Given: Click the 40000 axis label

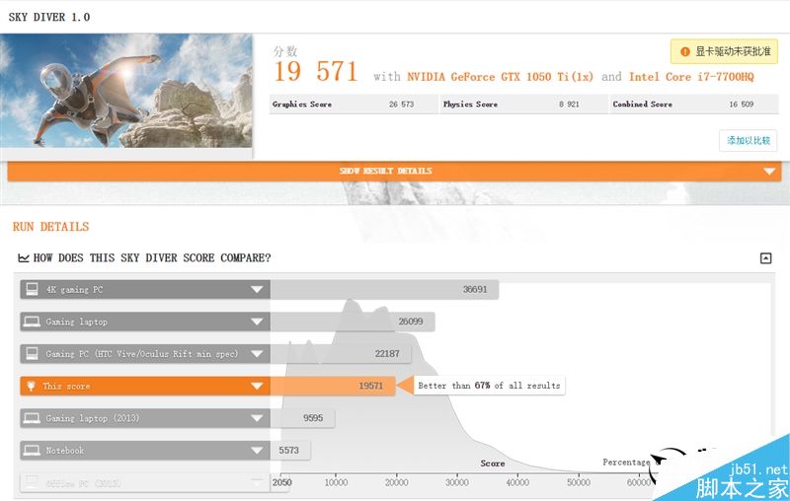Looking at the screenshot, I should (517, 482).
